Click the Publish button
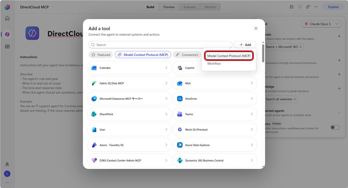 [333, 7]
